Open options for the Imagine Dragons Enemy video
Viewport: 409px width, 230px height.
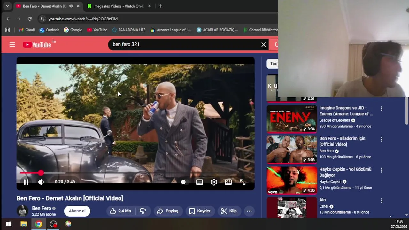pos(382,109)
